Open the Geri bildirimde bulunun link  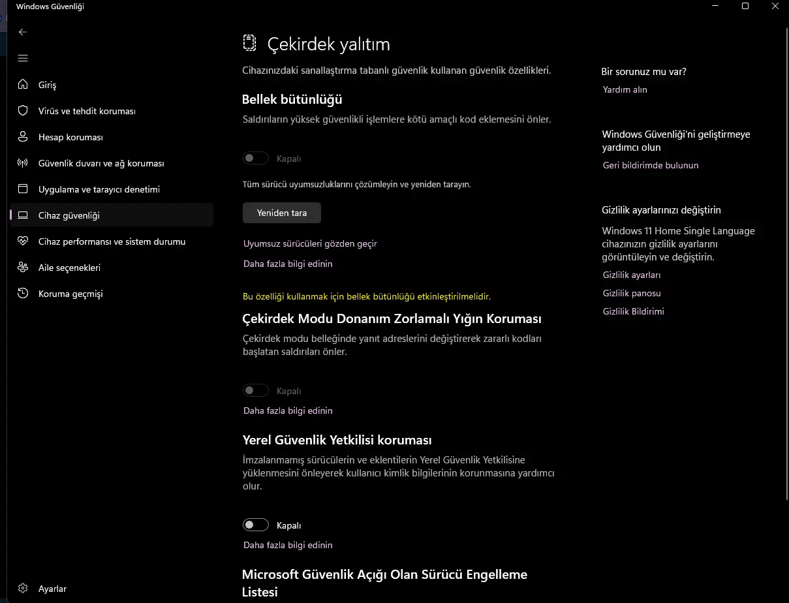[x=651, y=165]
